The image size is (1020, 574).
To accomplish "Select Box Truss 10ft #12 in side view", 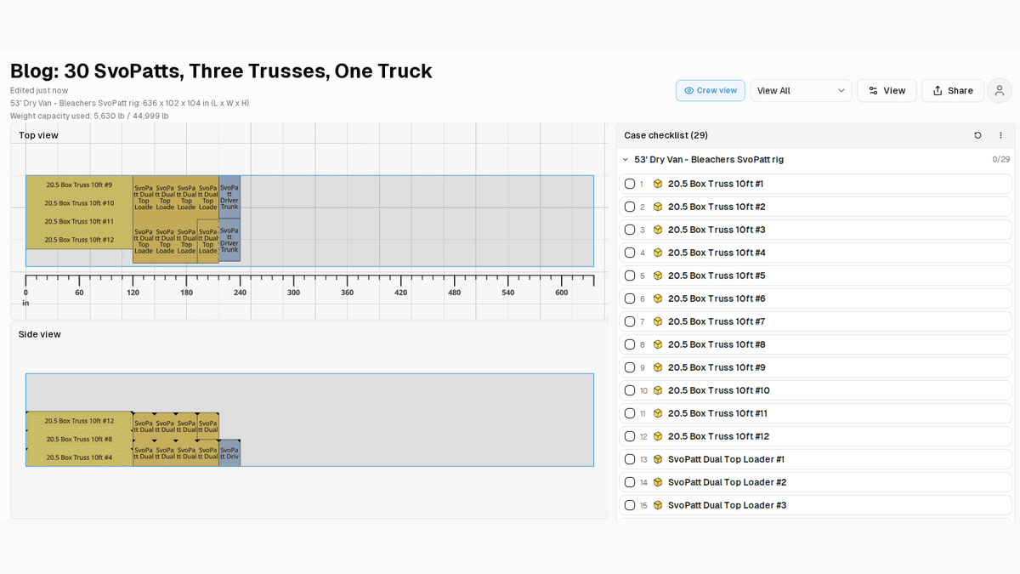I will pyautogui.click(x=79, y=421).
